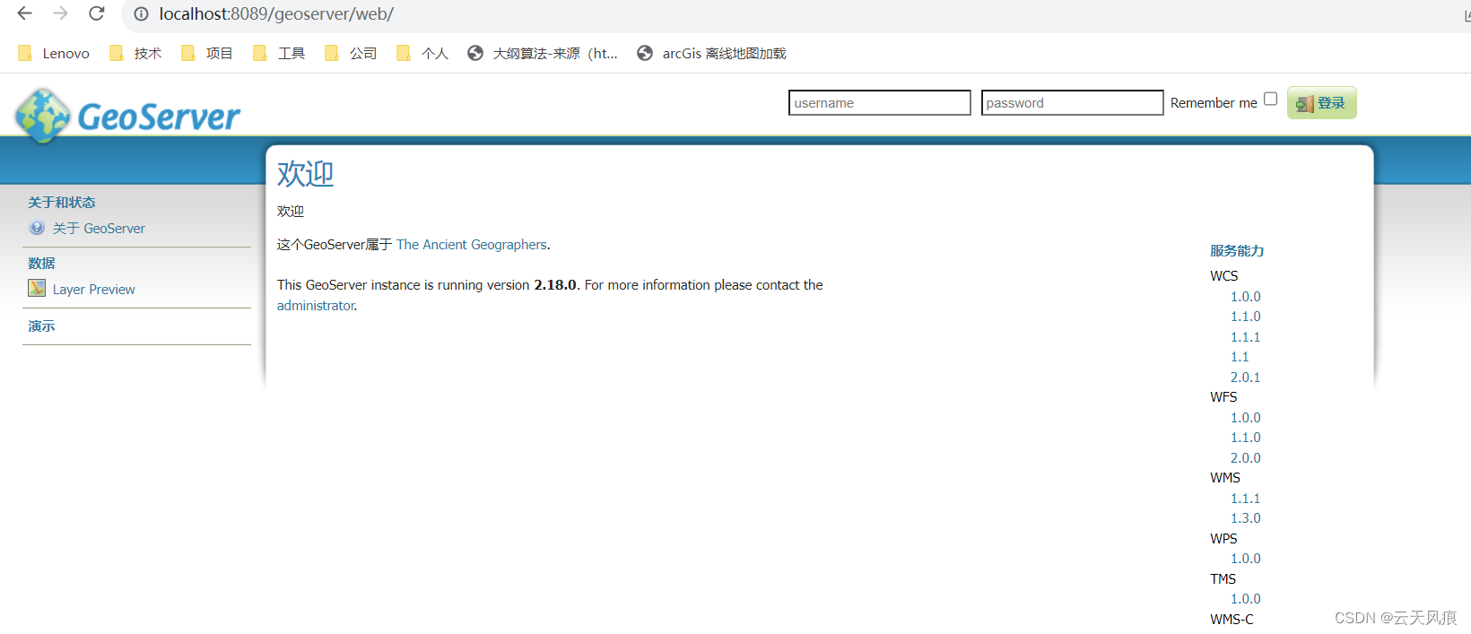Image resolution: width=1471 pixels, height=634 pixels.
Task: Open WCS 1.1 capabilities link
Action: click(x=1240, y=357)
